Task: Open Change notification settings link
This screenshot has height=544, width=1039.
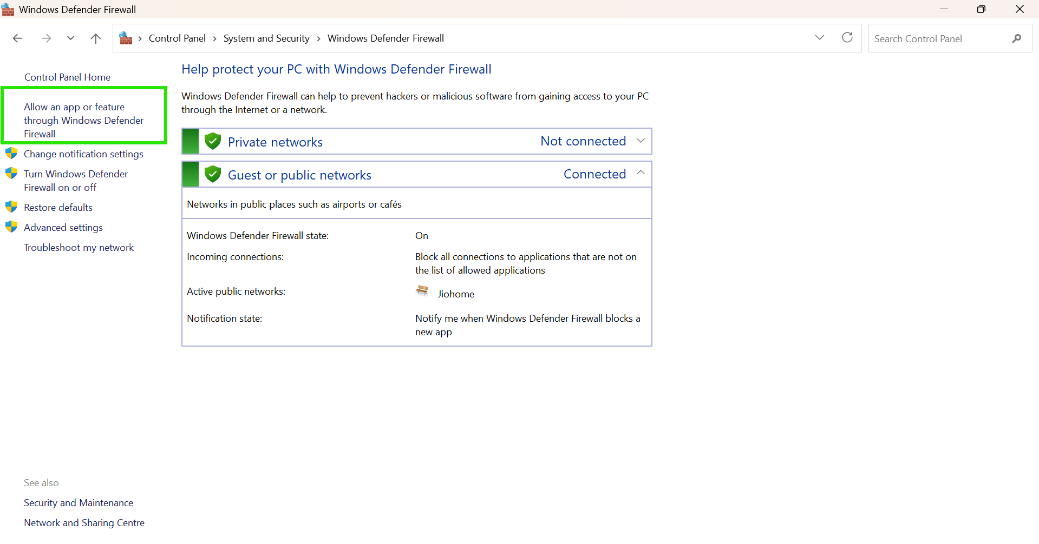Action: coord(83,154)
